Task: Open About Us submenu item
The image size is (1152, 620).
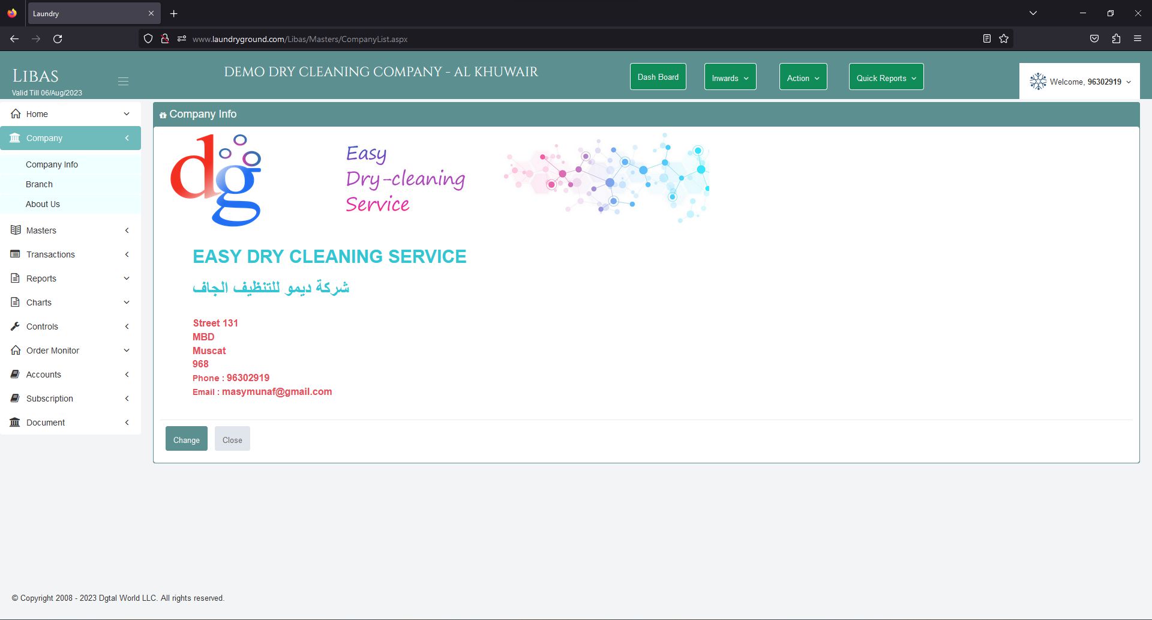Action: [x=43, y=204]
